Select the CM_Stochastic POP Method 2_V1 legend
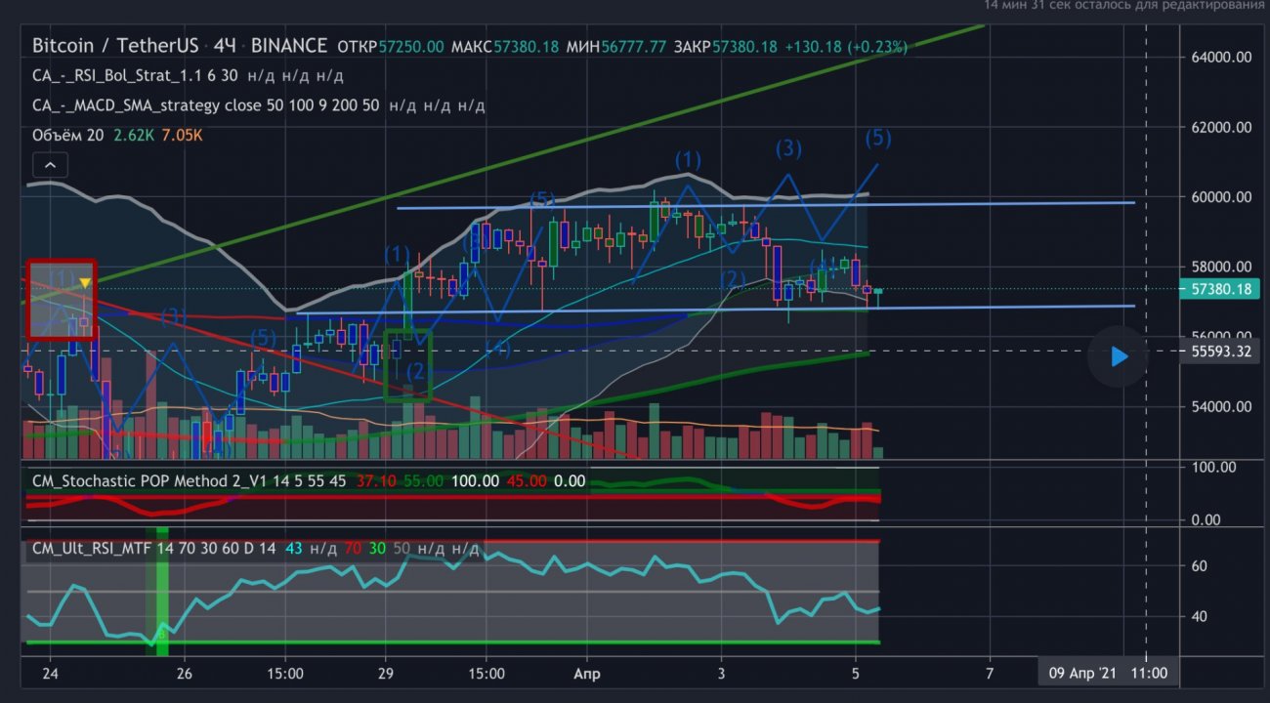The height and width of the screenshot is (703, 1270). (189, 481)
